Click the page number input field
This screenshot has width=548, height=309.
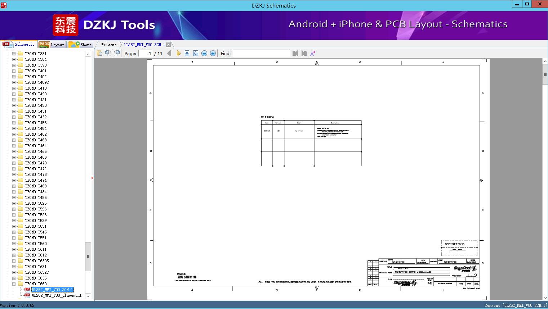click(x=146, y=53)
